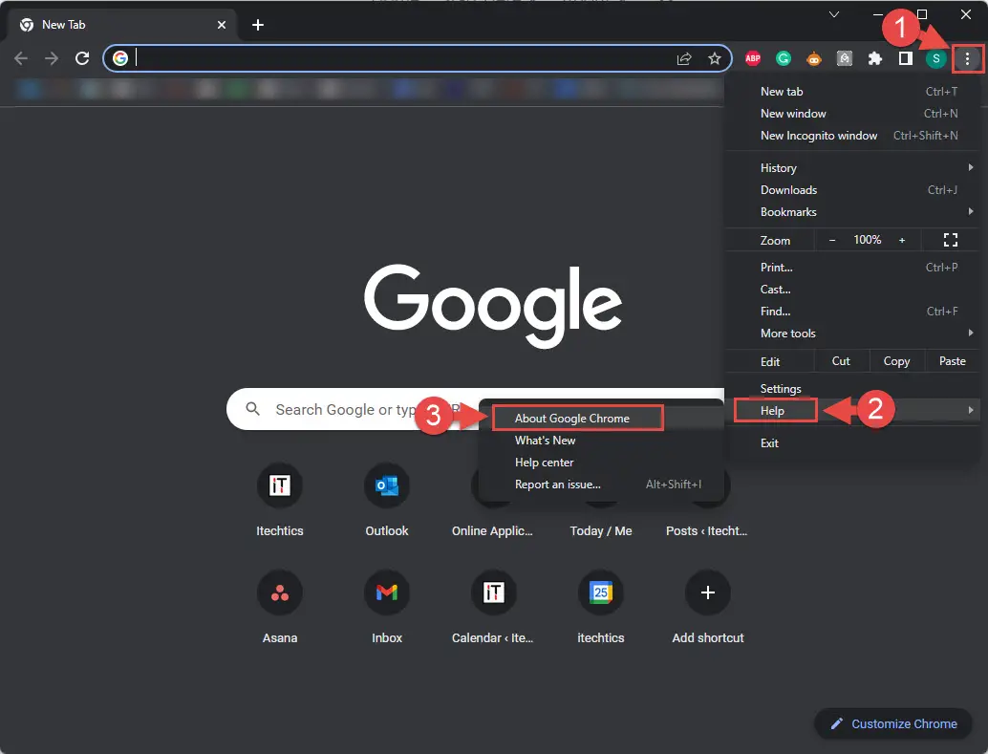Open New Incognito window
The height and width of the screenshot is (754, 988).
click(852, 136)
